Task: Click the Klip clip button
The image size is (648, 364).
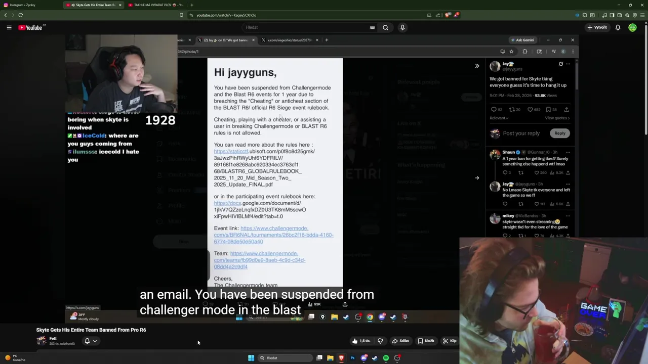Action: pos(449,341)
